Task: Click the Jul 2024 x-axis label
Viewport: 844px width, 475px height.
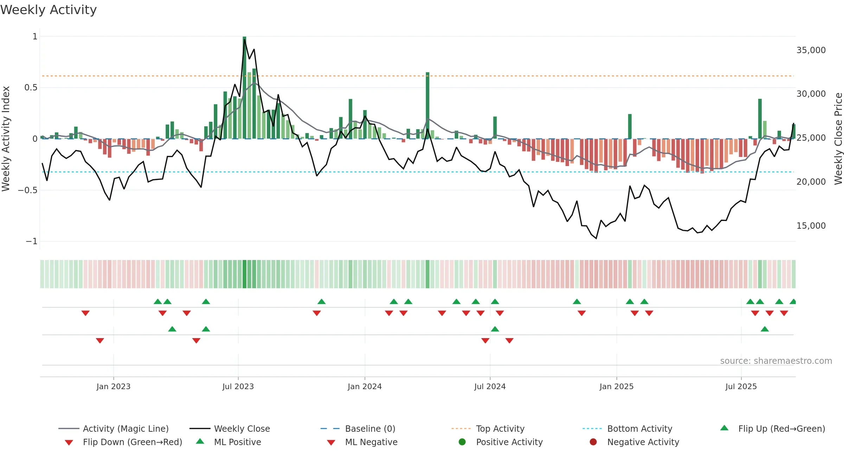Action: pos(490,386)
